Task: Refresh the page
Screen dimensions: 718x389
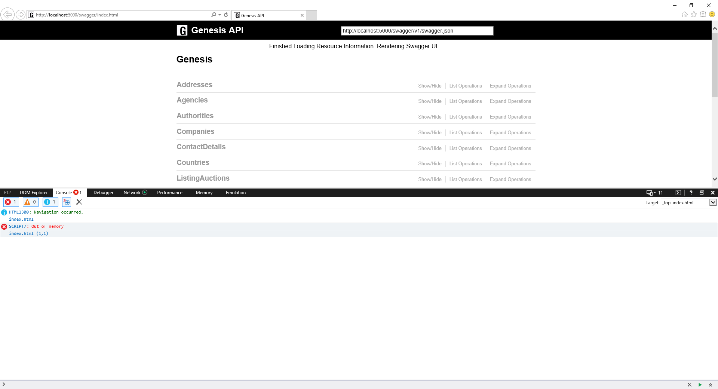Action: tap(226, 15)
